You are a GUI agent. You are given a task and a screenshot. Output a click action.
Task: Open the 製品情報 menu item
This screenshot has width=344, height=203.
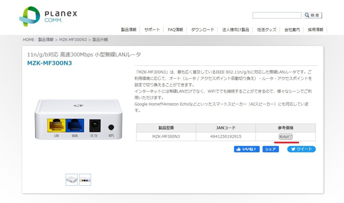click(129, 30)
